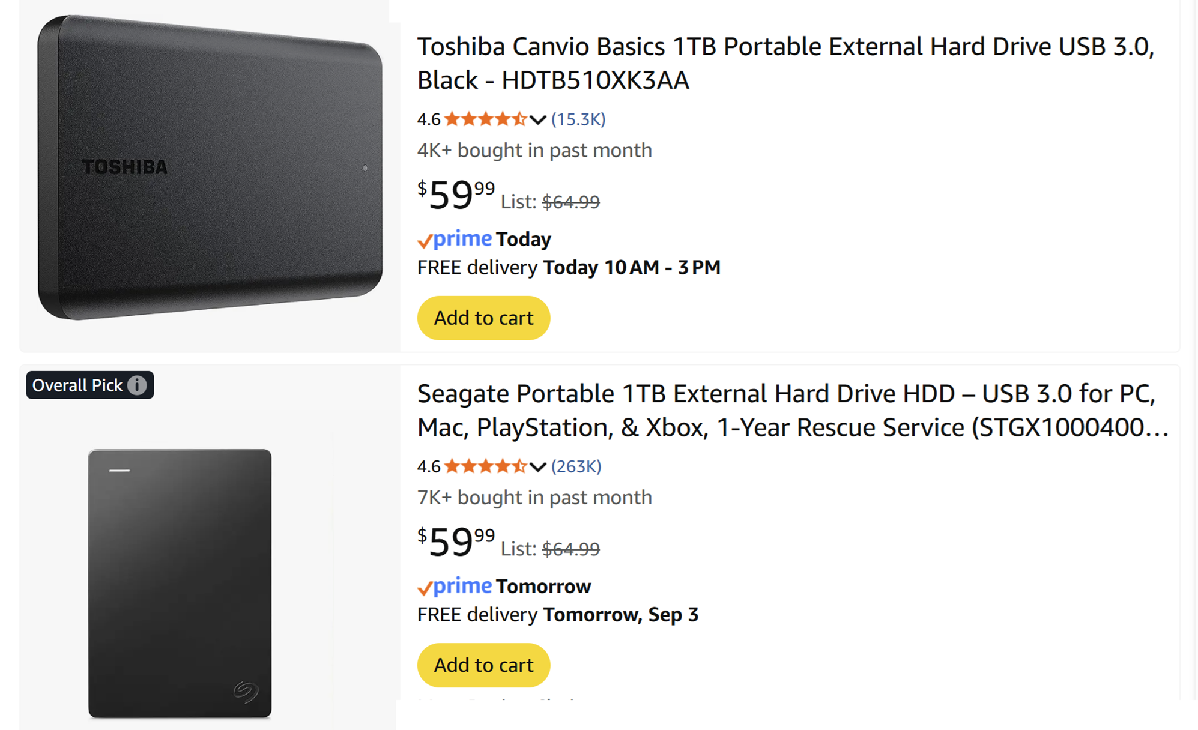Click the Toshiba $59.99 price
Screen dimensions: 1198x730
click(456, 195)
